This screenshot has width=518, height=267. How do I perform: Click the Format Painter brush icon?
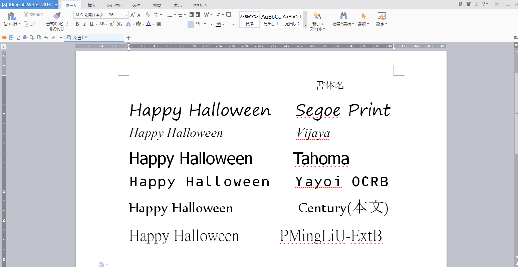click(57, 16)
